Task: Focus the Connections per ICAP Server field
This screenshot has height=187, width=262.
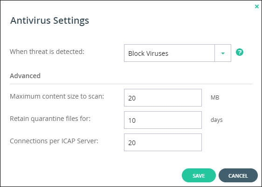Action: [163, 142]
